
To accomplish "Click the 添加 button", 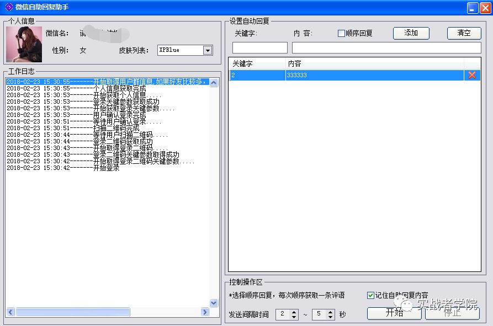I will point(411,33).
